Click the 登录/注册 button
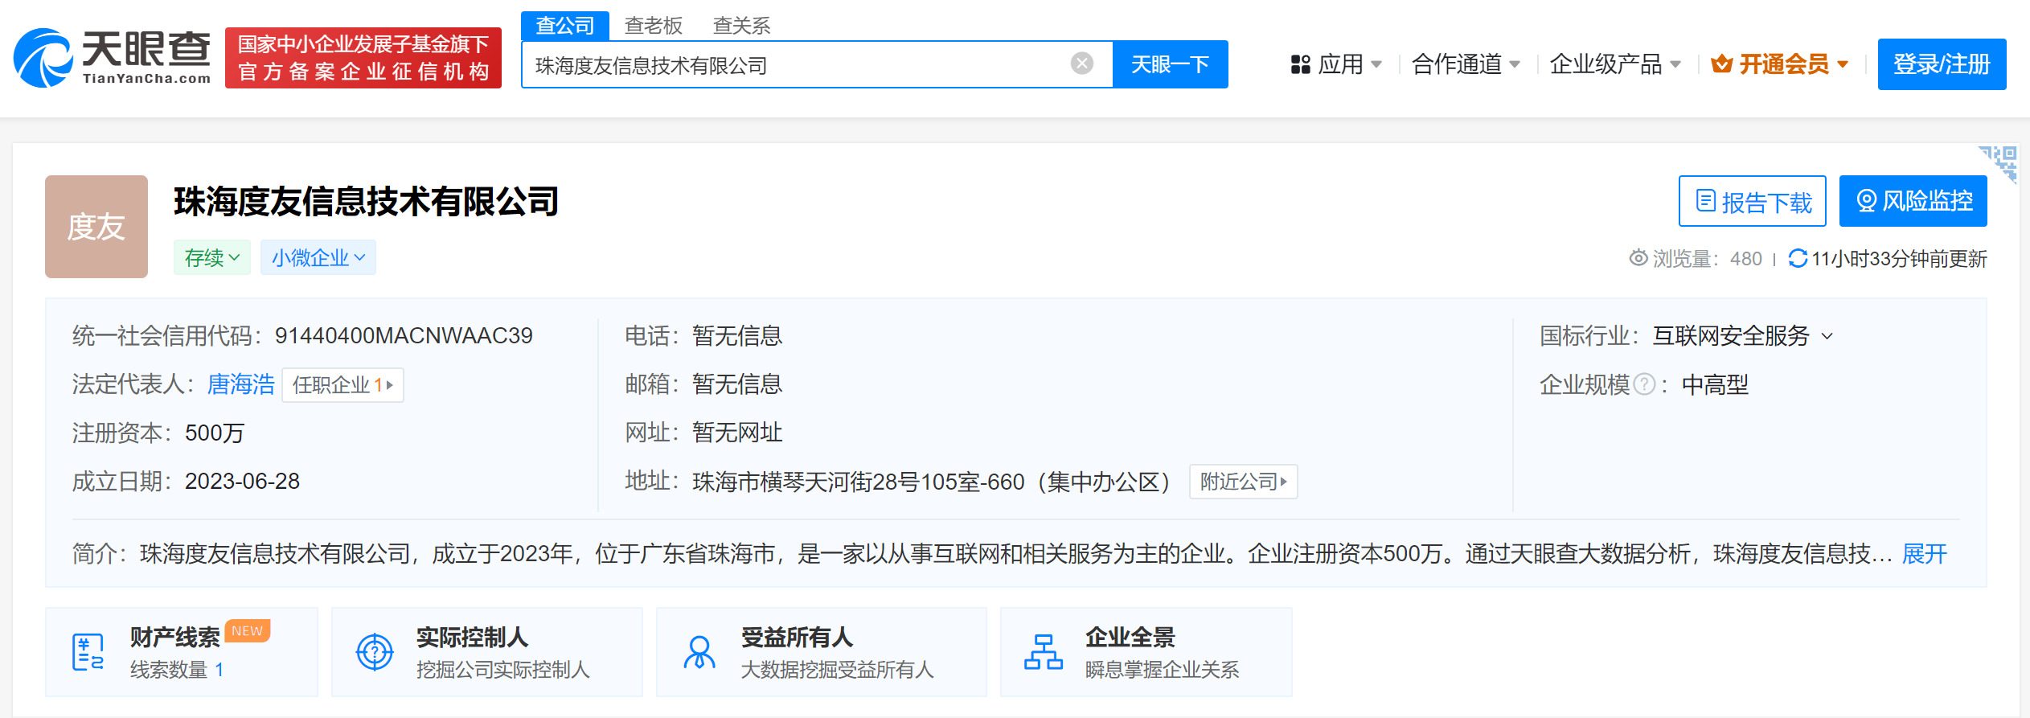 point(1942,64)
